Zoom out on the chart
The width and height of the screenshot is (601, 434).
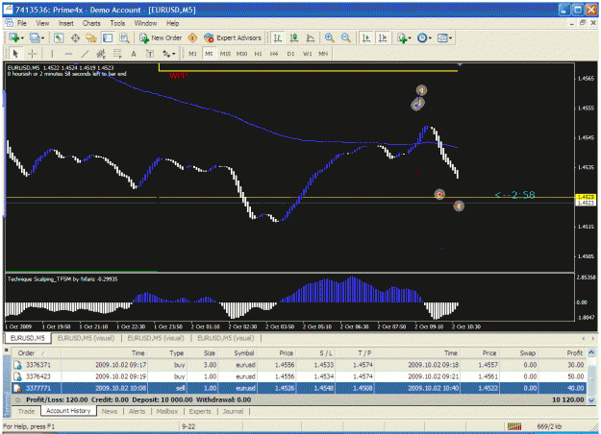(346, 37)
